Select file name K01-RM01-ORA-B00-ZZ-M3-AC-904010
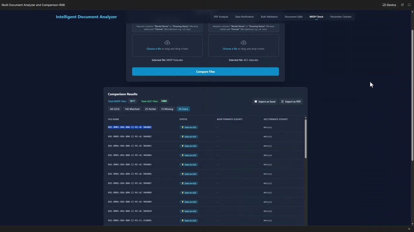This screenshot has width=414, height=232. [130, 211]
